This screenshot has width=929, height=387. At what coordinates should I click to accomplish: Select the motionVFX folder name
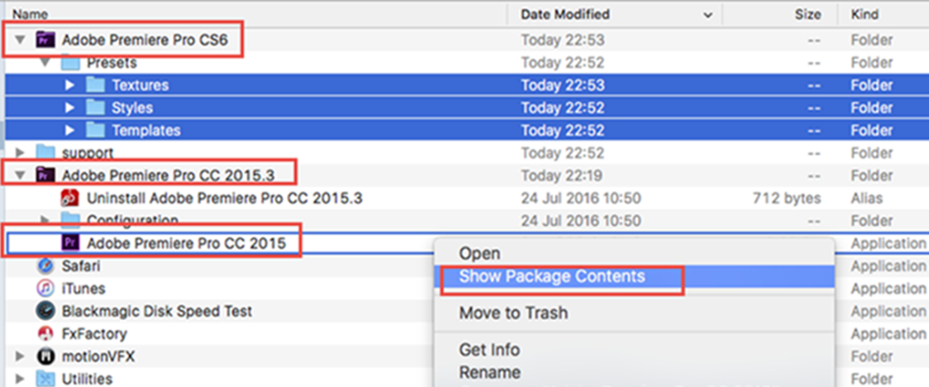(x=99, y=356)
